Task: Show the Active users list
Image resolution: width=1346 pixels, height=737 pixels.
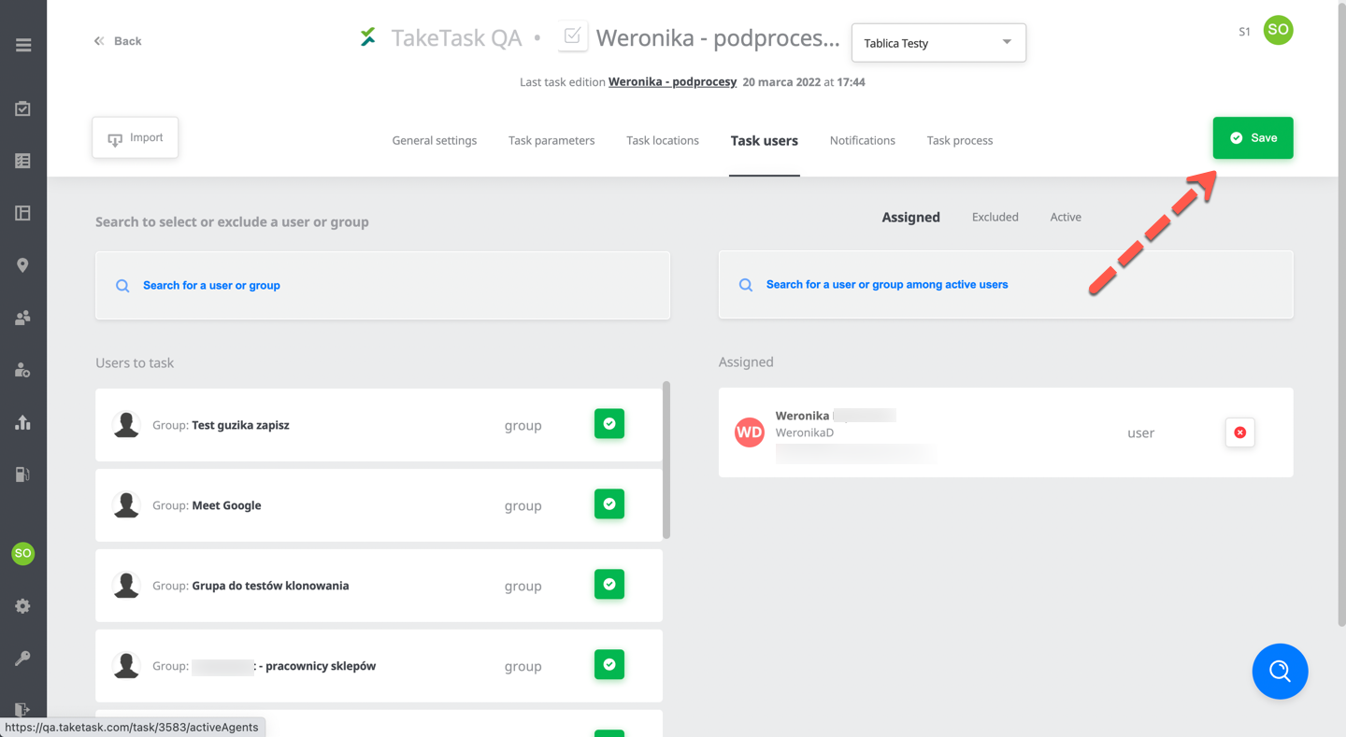Action: click(x=1066, y=217)
